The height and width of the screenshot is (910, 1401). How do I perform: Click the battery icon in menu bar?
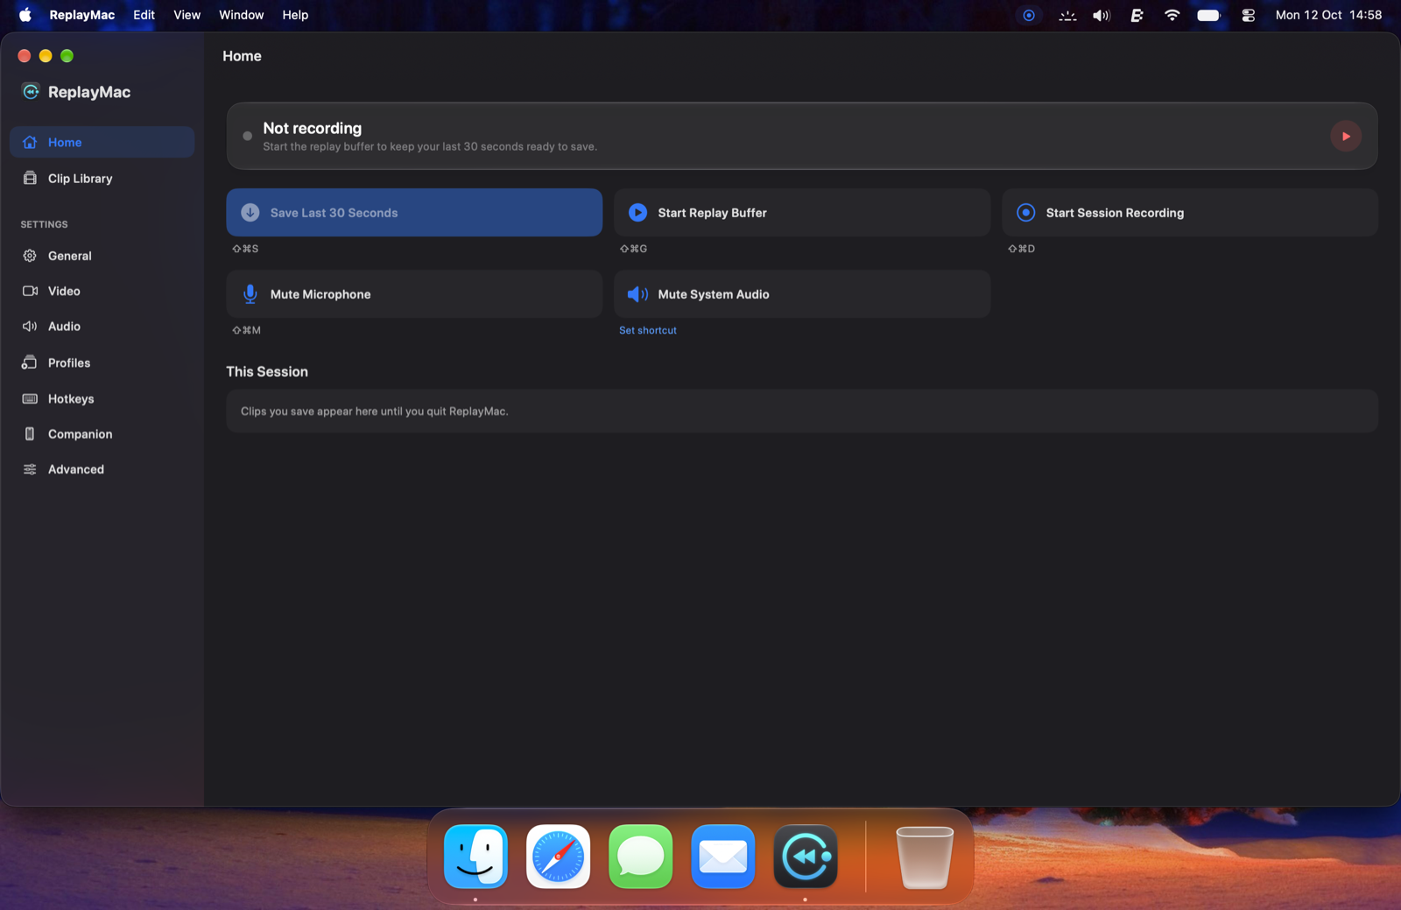(1208, 15)
